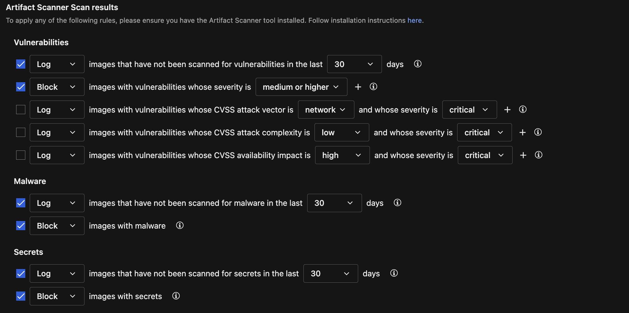
Task: Uncheck unscanned secrets rule checkbox
Action: pyautogui.click(x=21, y=273)
